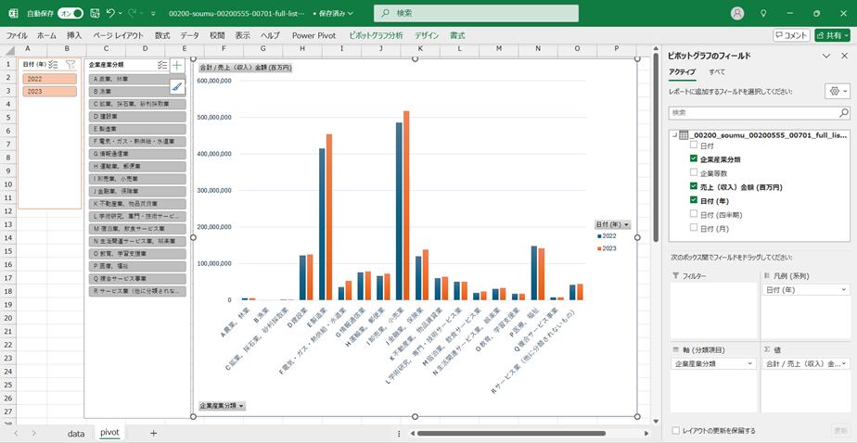Clear filter on 日付 (年) slicer
The width and height of the screenshot is (857, 443).
70,65
